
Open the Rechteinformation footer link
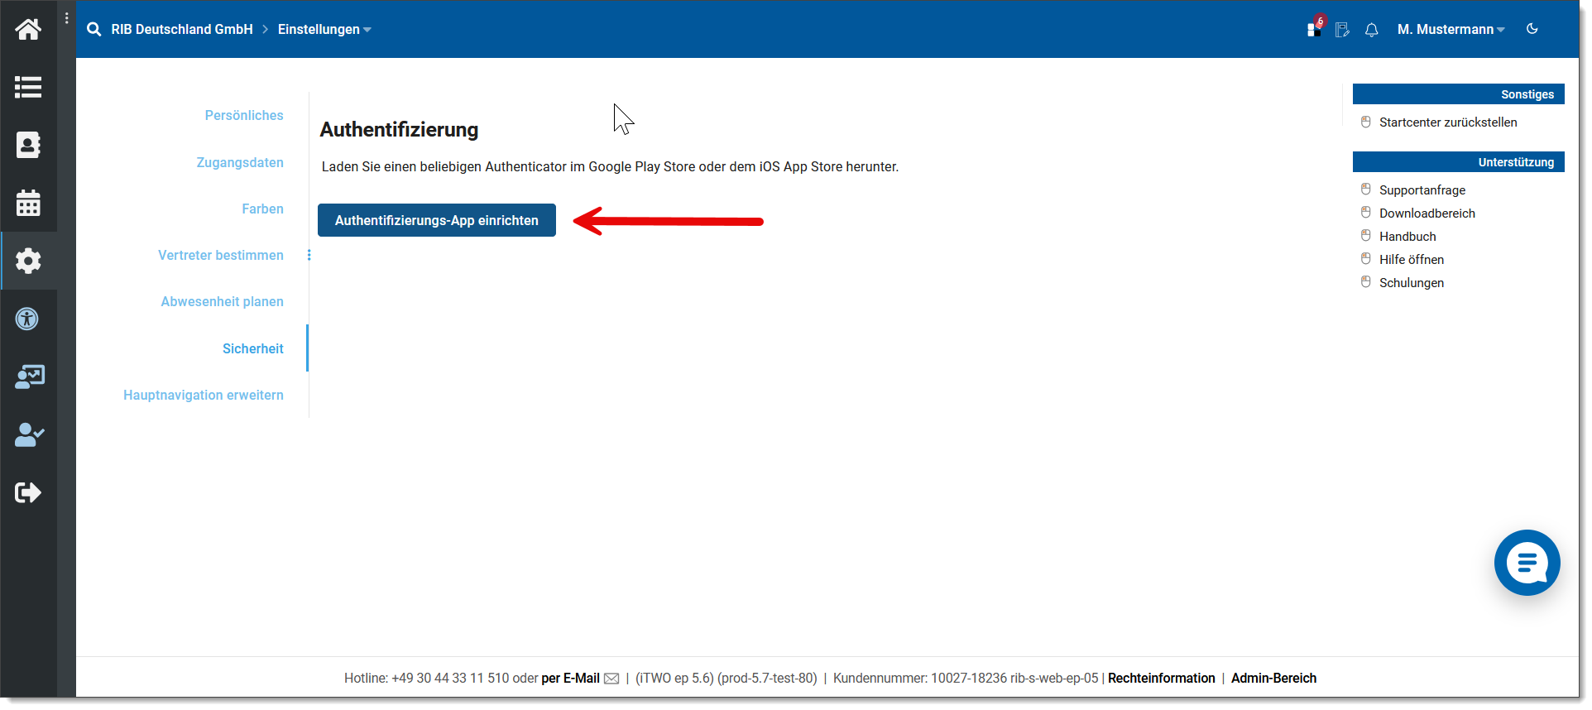(1161, 679)
